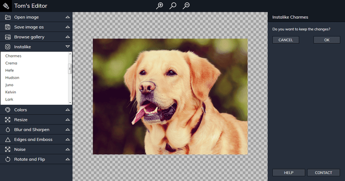Viewport: 345px width, 181px height.
Task: Select the Juno filter
Action: pos(9,85)
